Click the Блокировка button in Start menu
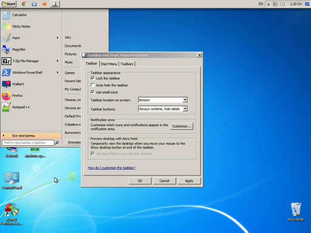The height and width of the screenshot is (233, 311). (x=73, y=142)
